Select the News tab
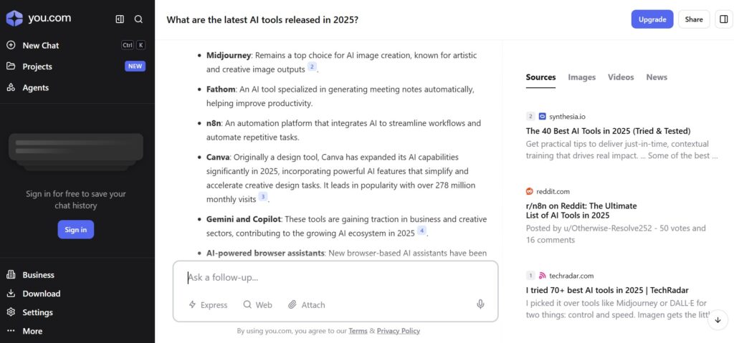The height and width of the screenshot is (343, 734). pyautogui.click(x=657, y=77)
